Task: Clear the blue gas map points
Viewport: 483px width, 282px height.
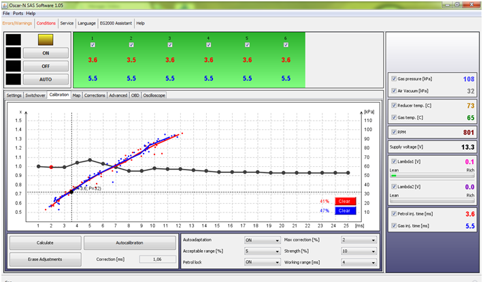Action: pyautogui.click(x=345, y=210)
